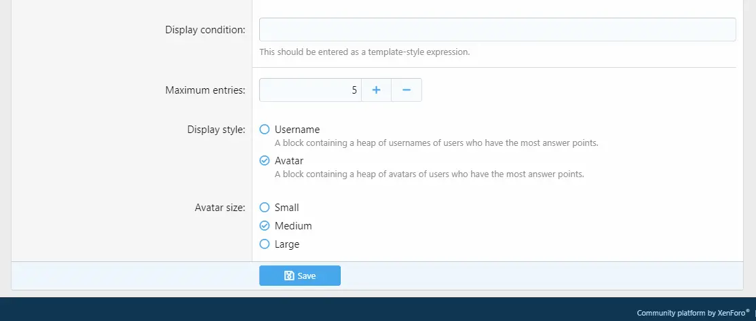756x321 pixels.
Task: Choose Small avatar size
Action: (264, 207)
